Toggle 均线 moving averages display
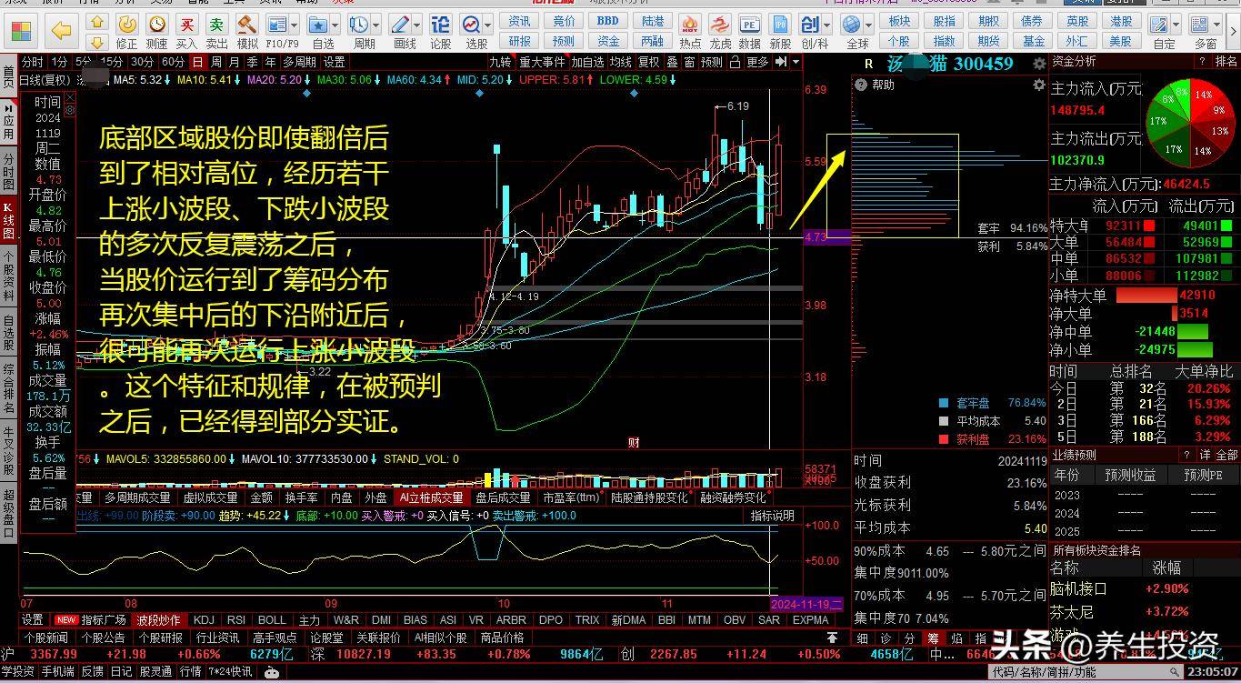Screen dimensions: 1241x683 click(x=620, y=62)
